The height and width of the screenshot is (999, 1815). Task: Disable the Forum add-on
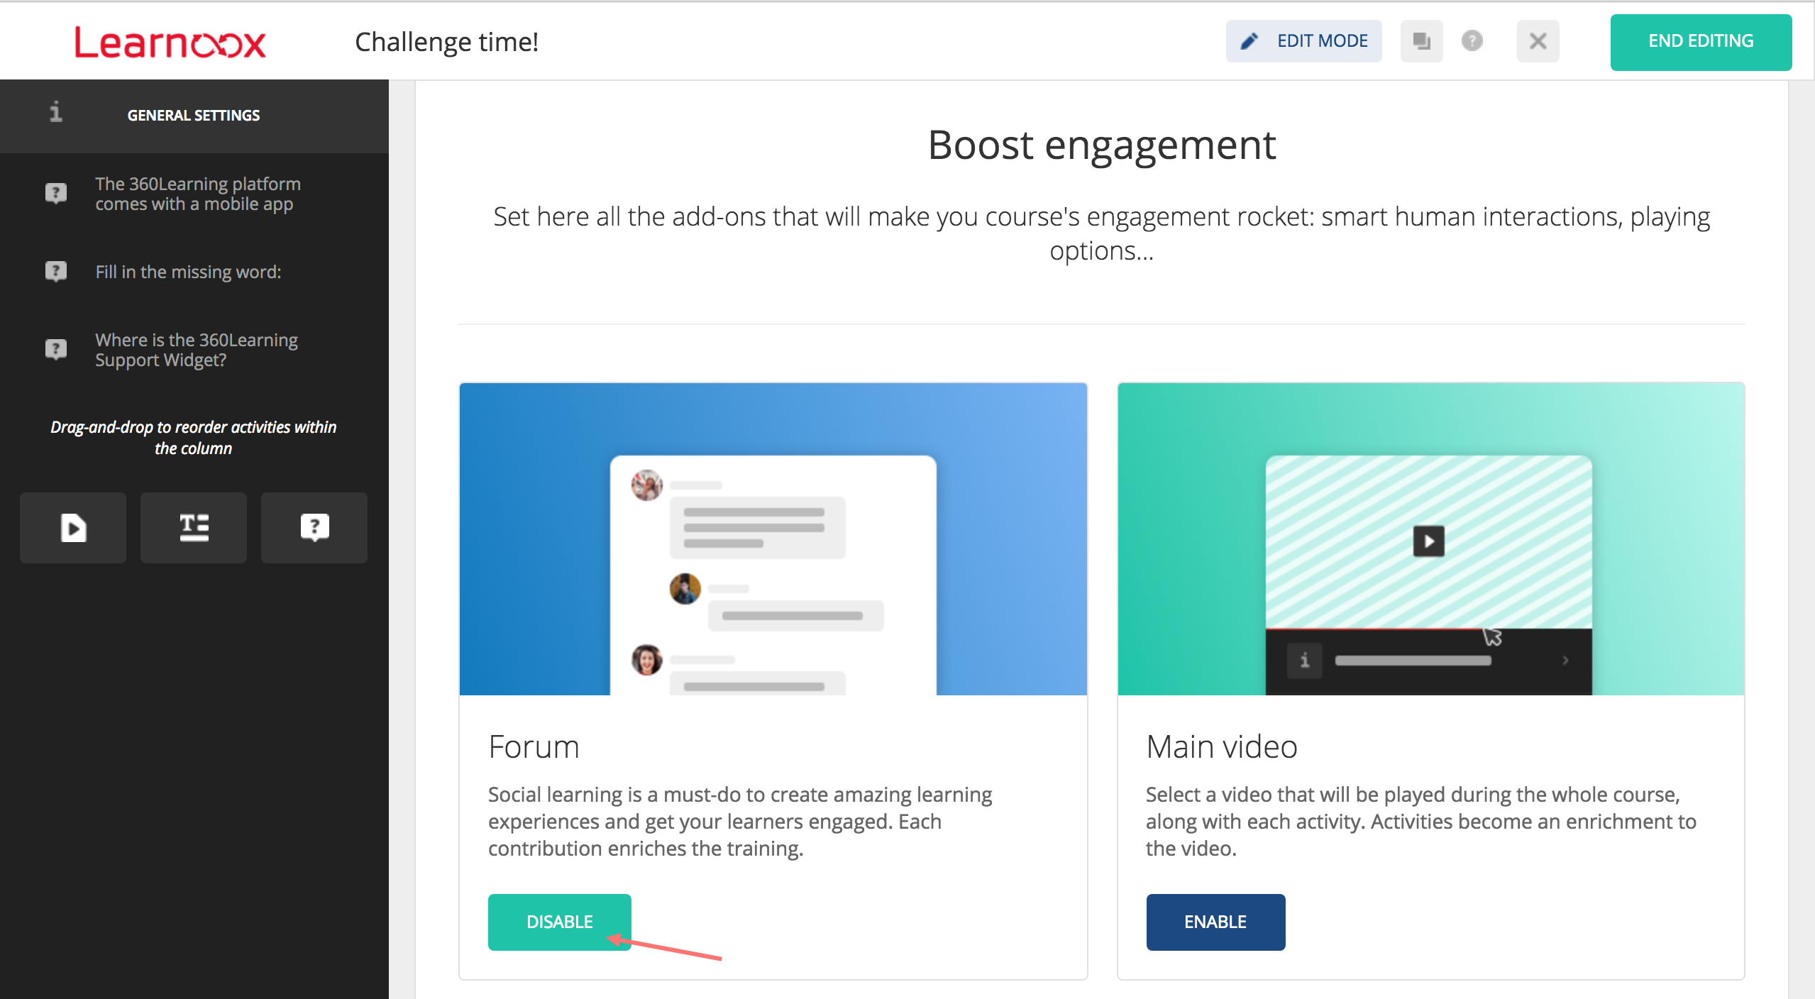click(559, 922)
